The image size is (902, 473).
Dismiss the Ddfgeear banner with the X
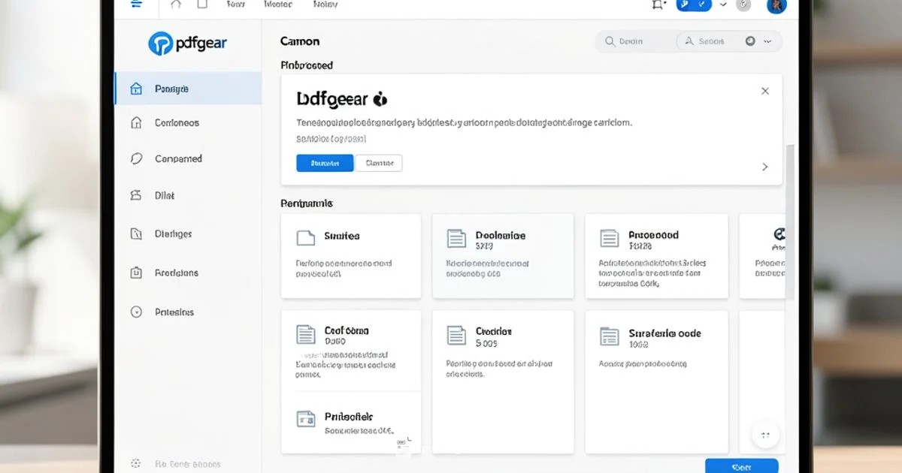point(765,91)
